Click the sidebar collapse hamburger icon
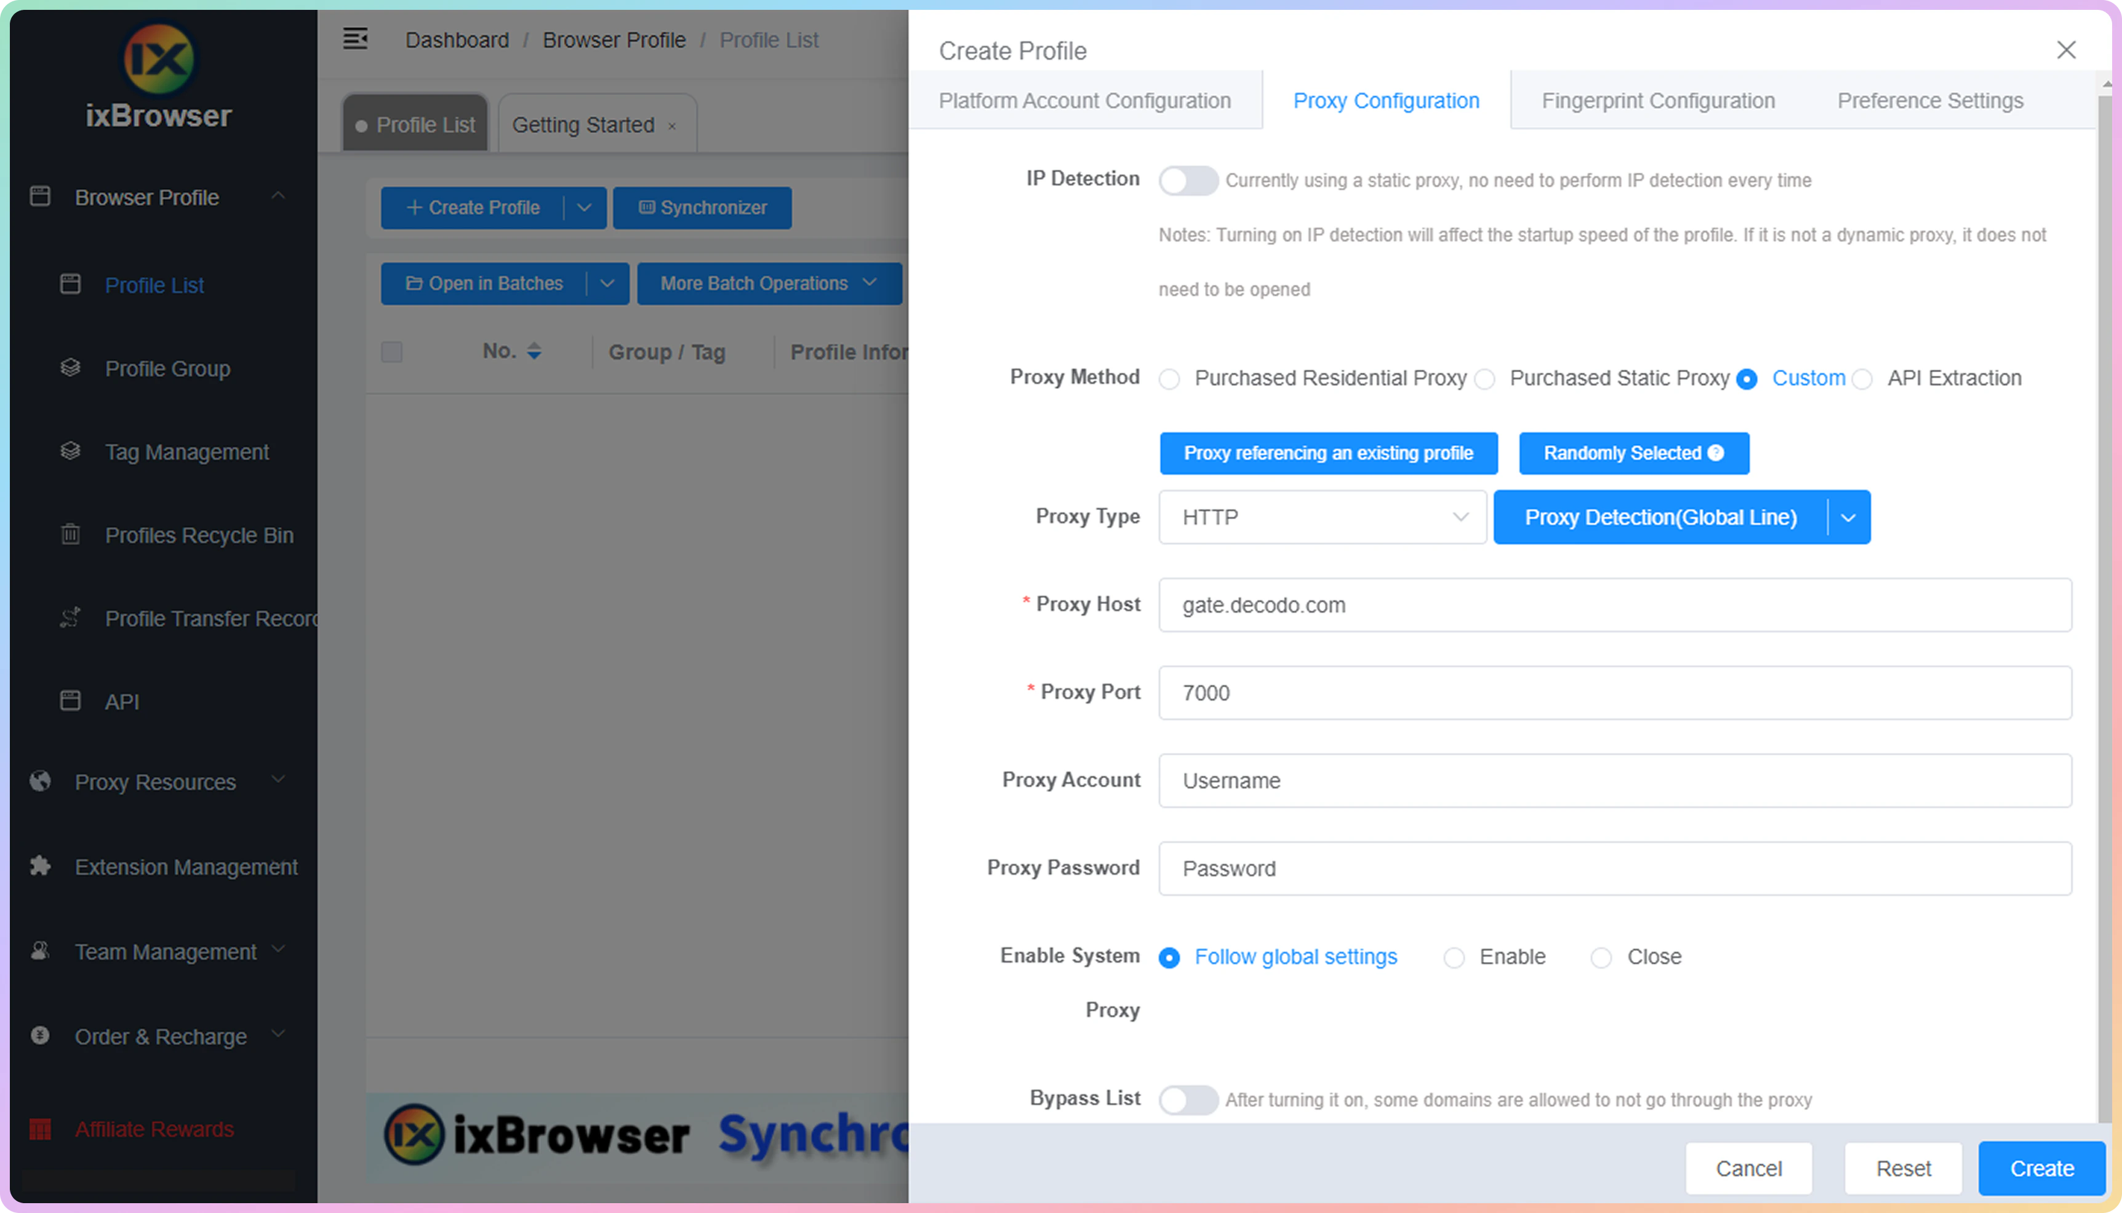This screenshot has height=1213, width=2122. 355,39
